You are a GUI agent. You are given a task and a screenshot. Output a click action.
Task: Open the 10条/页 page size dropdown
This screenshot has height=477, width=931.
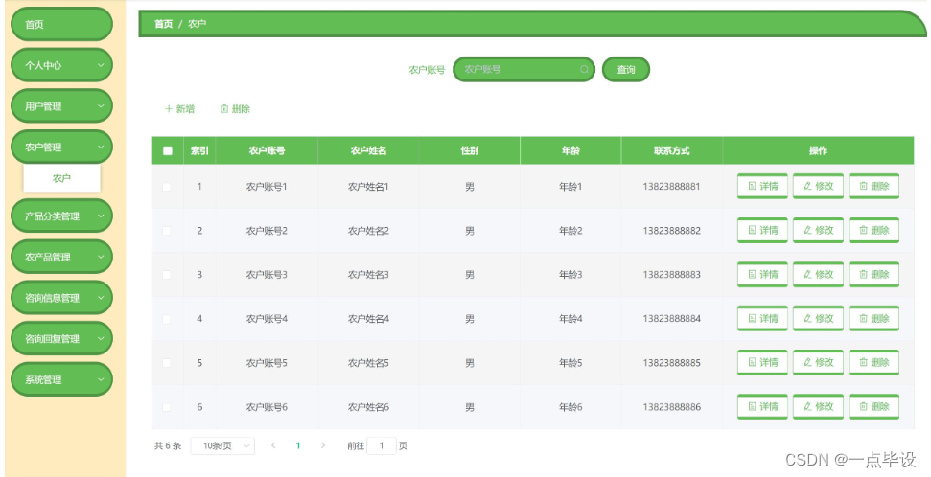click(x=222, y=445)
